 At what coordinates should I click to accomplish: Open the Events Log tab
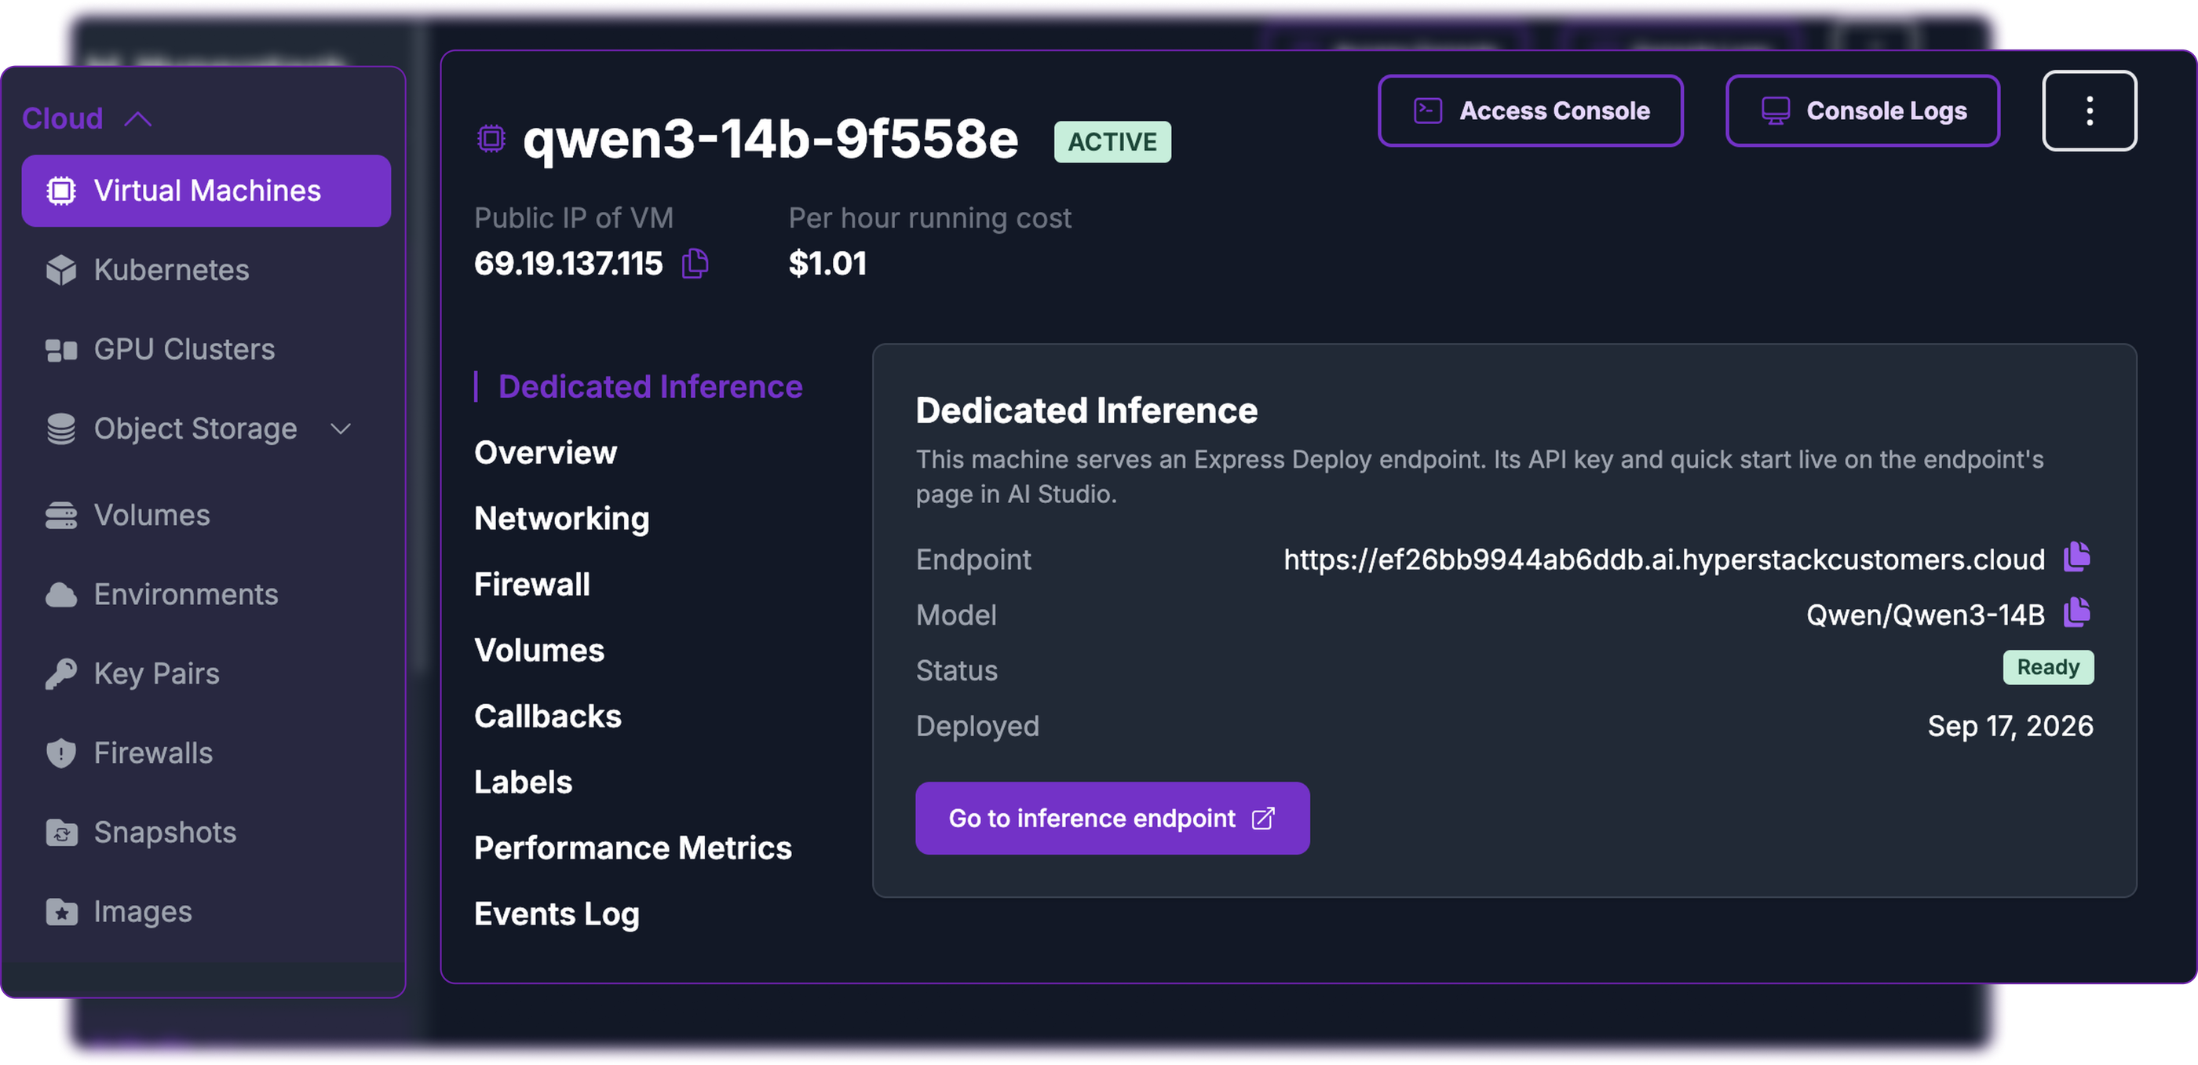(557, 914)
